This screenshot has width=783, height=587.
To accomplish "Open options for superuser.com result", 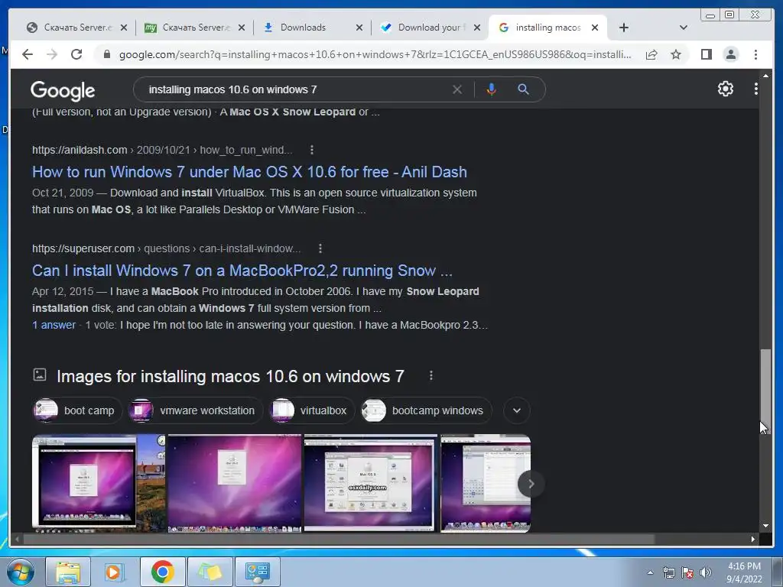I will [x=320, y=248].
